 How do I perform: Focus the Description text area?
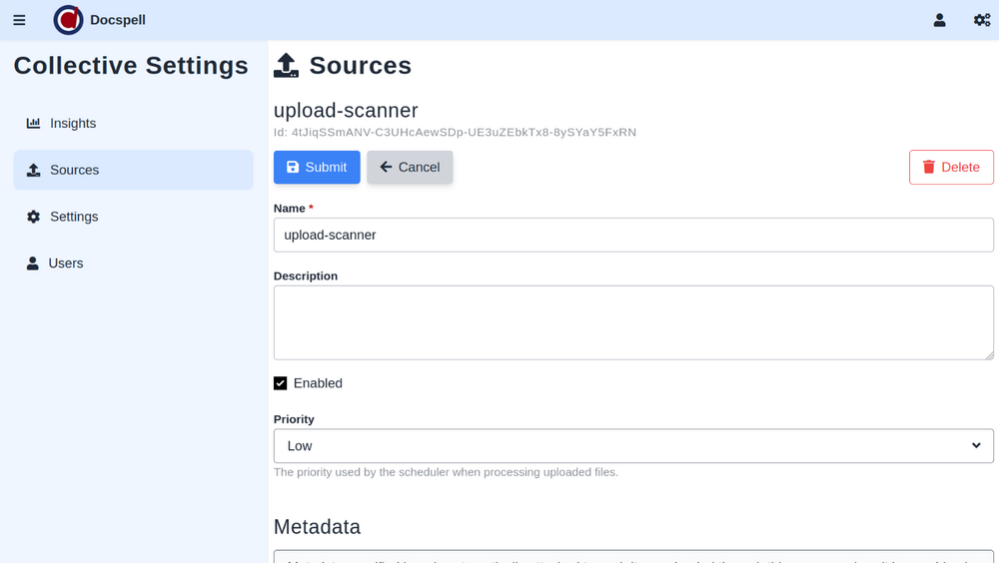(x=633, y=322)
